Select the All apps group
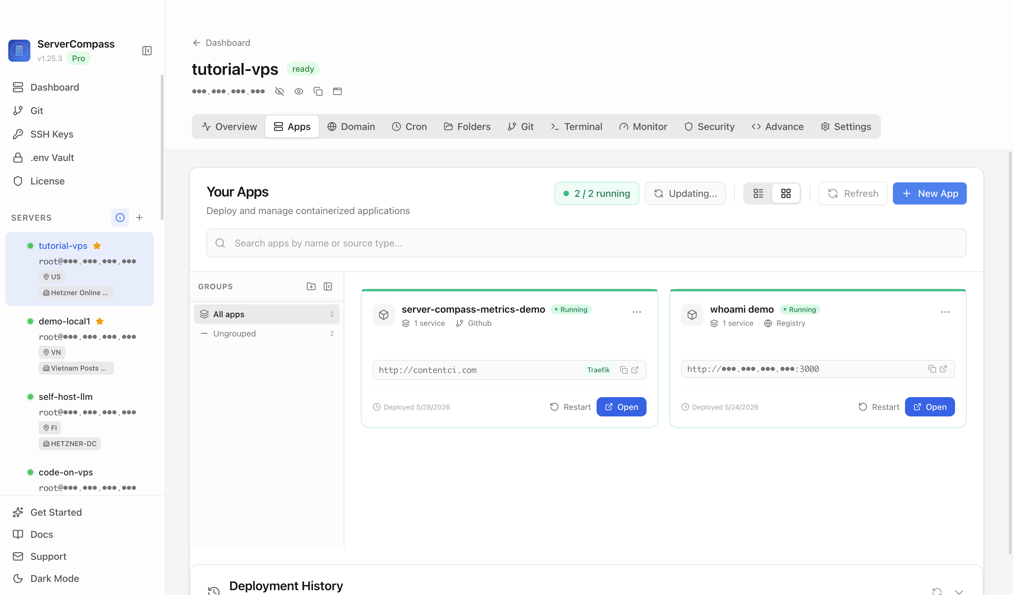Screen dimensions: 1013x595 pos(266,314)
